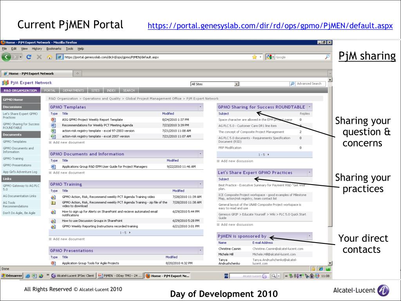Go to next page of ROUNDTABLE discussions
This screenshot has height=301, width=401.
click(x=268, y=154)
